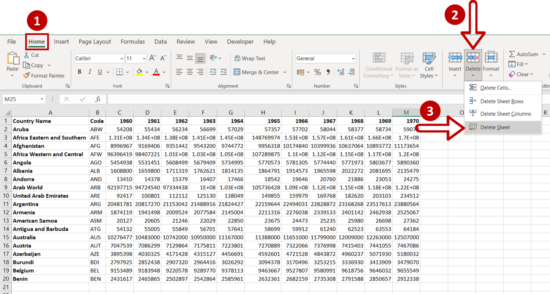Select the Delete Sheet option

496,127
